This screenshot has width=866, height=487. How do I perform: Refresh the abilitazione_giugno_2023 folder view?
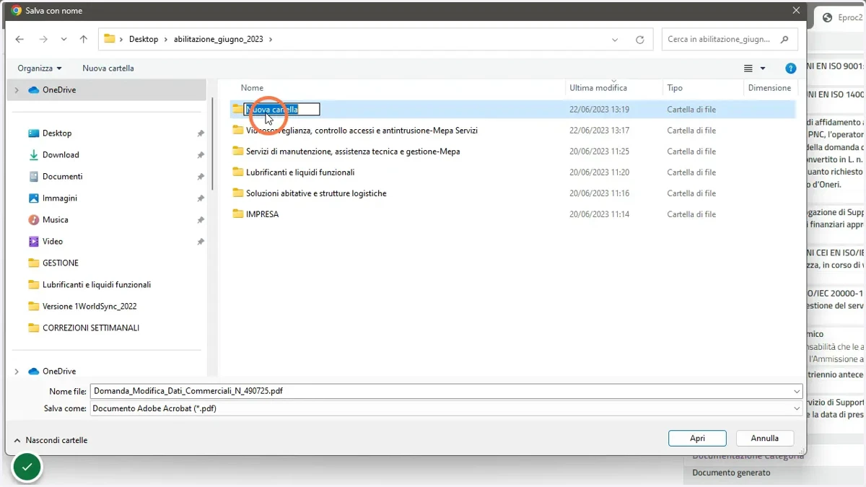[639, 40]
